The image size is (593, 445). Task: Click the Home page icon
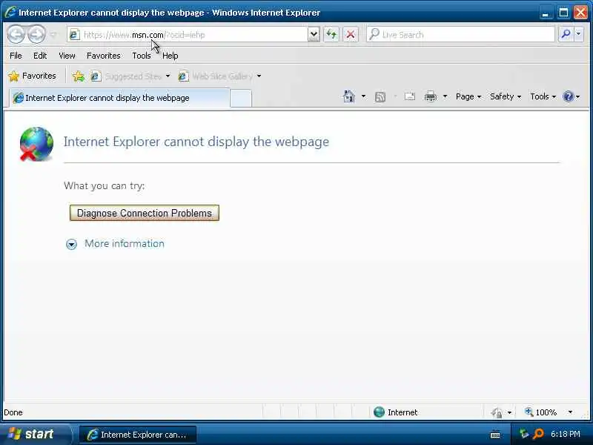[x=348, y=96]
